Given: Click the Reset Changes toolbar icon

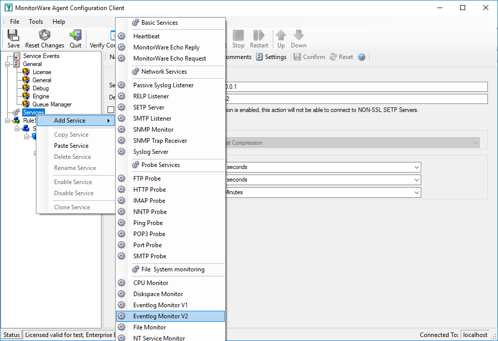Looking at the screenshot, I should pos(44,35).
